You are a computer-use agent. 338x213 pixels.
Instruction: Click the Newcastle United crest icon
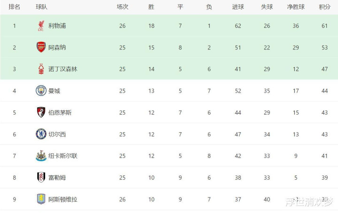41,156
